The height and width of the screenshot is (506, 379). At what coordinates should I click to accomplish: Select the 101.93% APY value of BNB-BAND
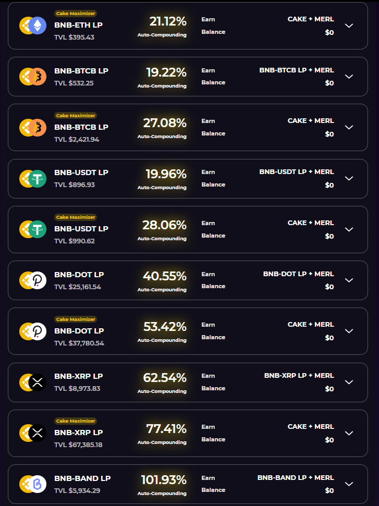point(164,480)
